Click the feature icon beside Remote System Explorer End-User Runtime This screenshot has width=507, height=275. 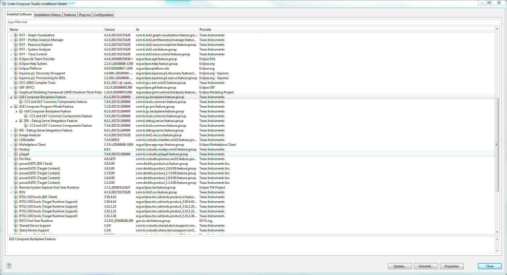16,187
